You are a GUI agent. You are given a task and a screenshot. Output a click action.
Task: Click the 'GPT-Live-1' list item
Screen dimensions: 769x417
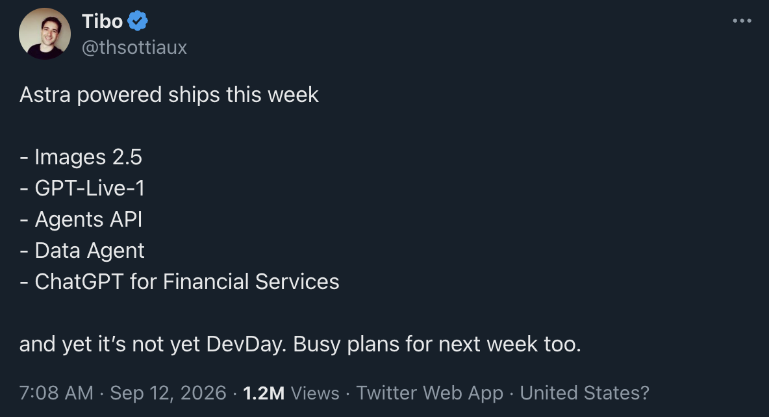coord(82,188)
